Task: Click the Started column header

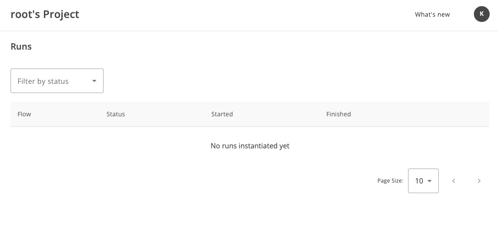Action: coord(222,114)
